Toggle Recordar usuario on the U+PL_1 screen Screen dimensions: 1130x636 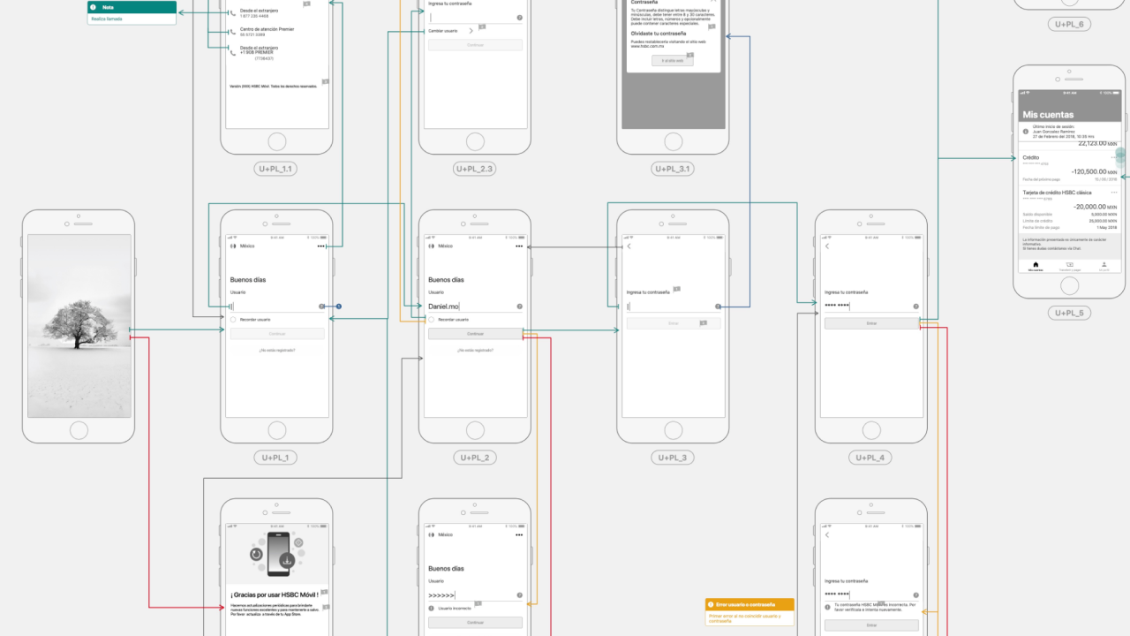click(x=234, y=319)
